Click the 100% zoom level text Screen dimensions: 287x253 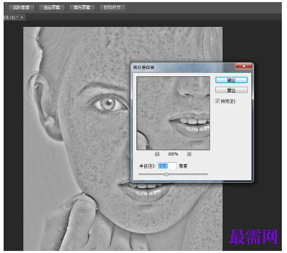[173, 154]
